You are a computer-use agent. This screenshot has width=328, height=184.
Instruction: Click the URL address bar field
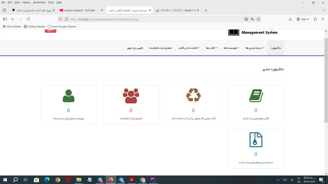154,19
